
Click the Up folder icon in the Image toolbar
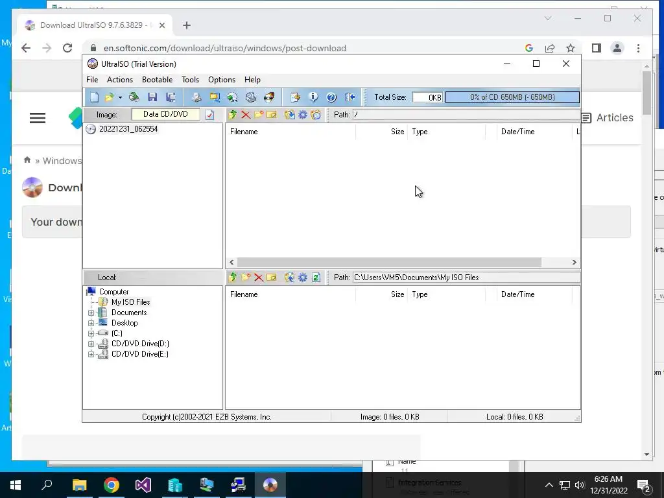(x=232, y=114)
